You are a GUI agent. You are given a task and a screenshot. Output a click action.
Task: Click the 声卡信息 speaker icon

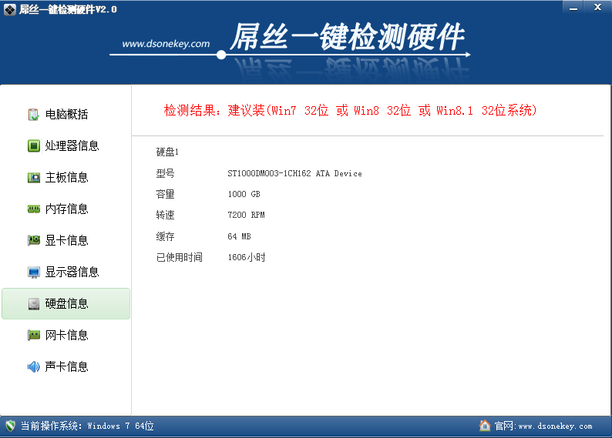(x=34, y=367)
